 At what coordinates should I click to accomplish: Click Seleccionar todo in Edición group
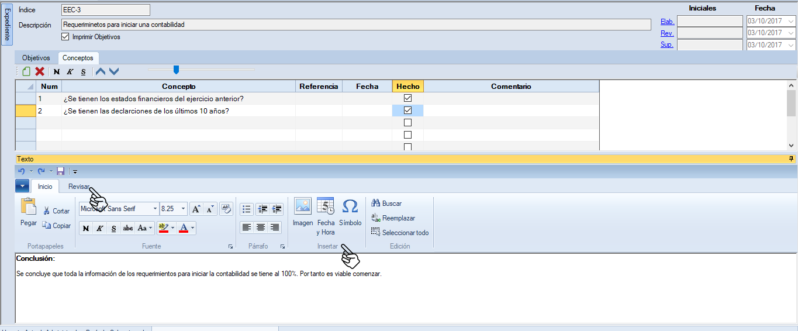coord(400,232)
